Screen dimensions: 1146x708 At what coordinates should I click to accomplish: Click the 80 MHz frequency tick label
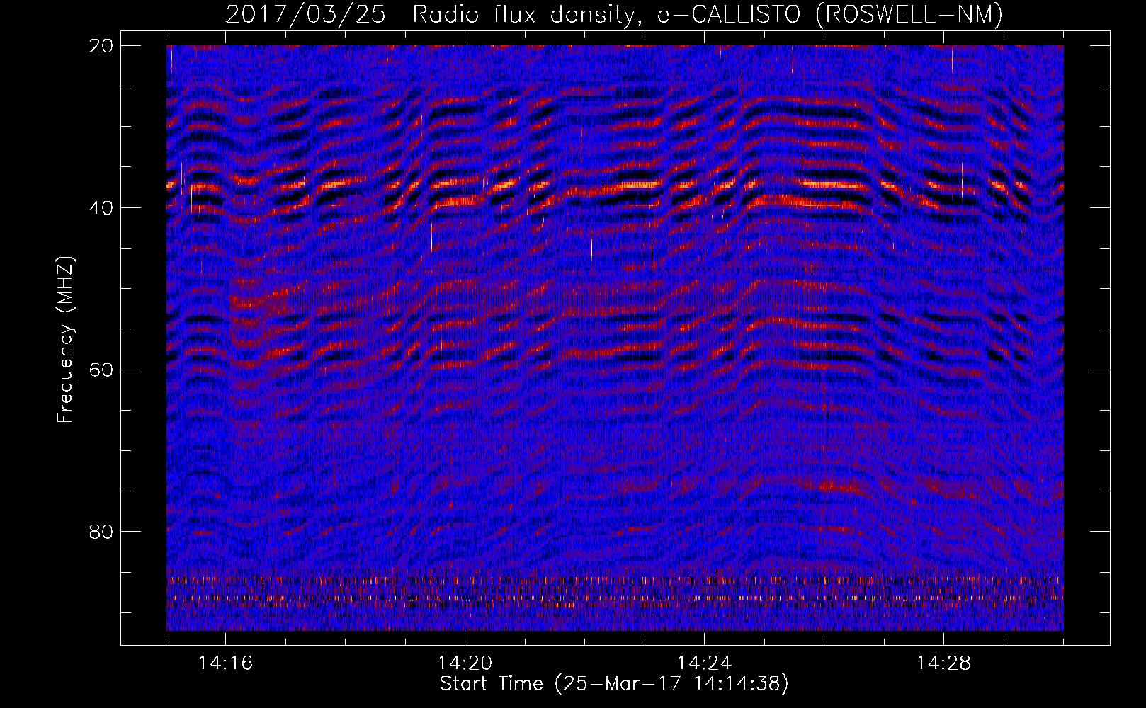coord(101,531)
